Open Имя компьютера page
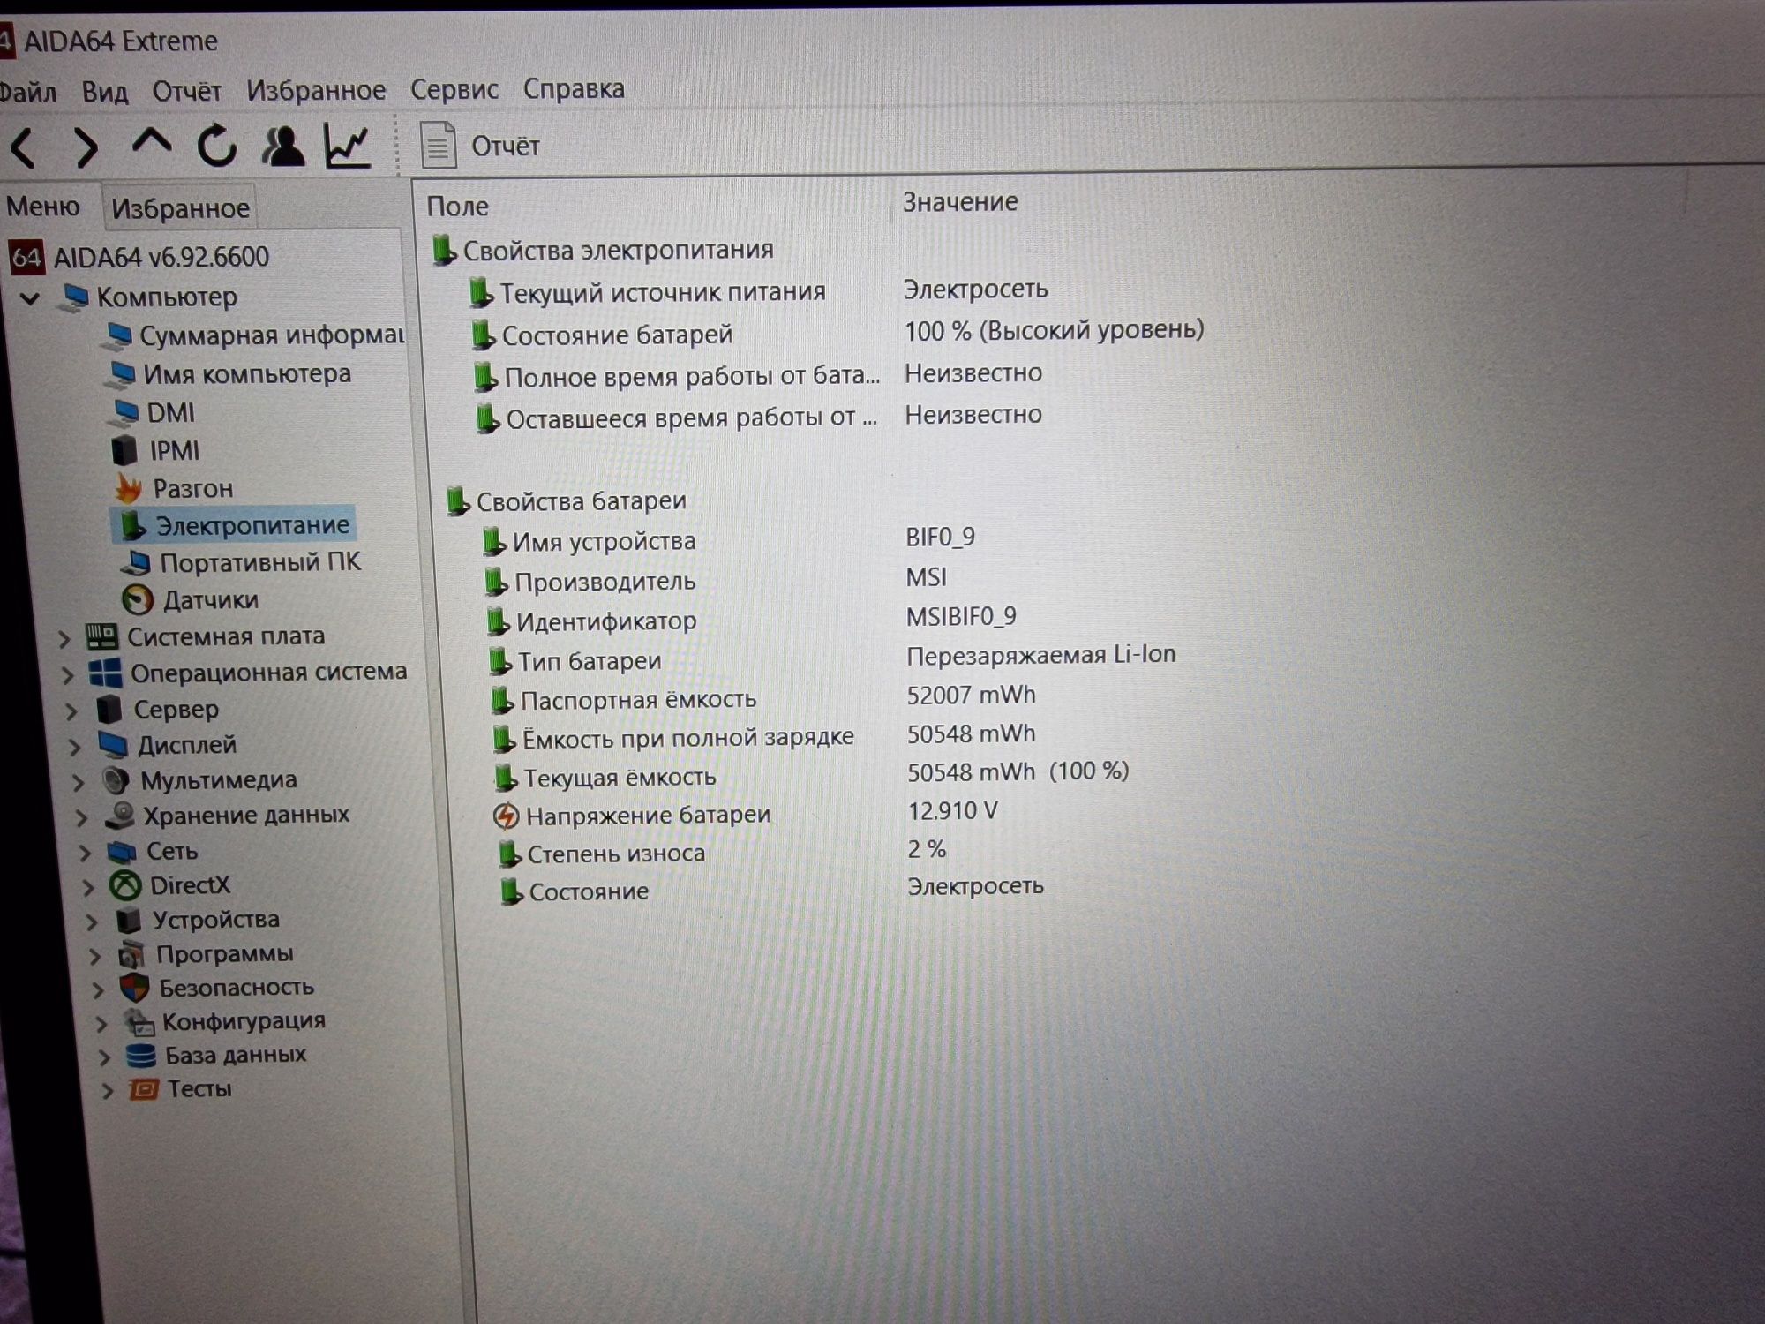The image size is (1765, 1324). coord(229,374)
